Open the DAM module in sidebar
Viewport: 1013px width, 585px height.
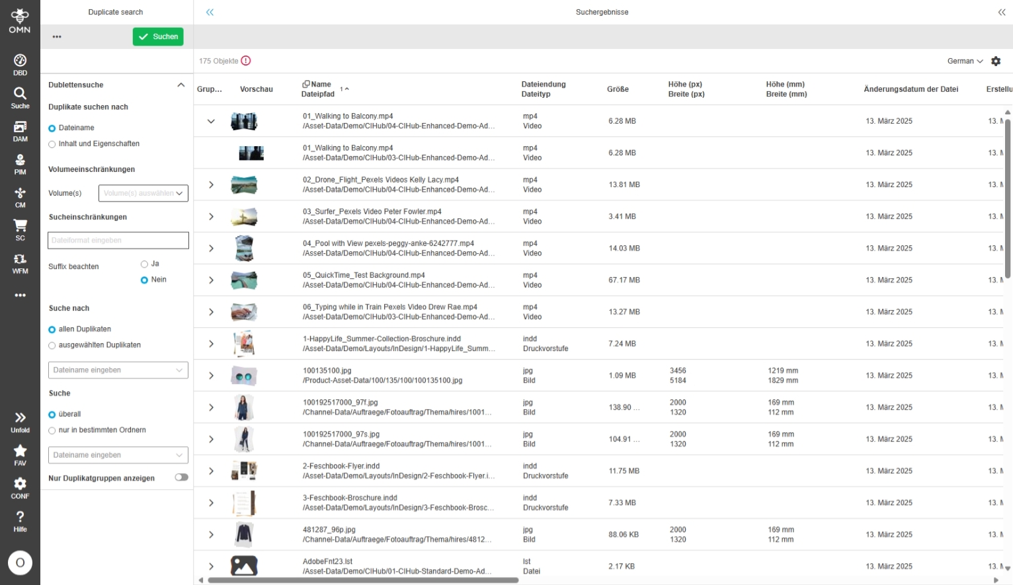[x=20, y=131]
